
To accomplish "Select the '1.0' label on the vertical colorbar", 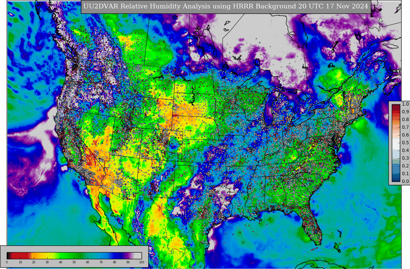I will [x=405, y=104].
